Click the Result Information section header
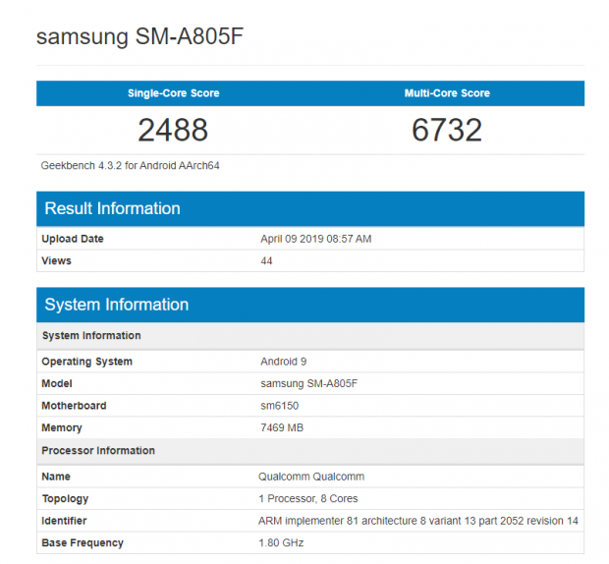The image size is (609, 564). click(x=112, y=208)
